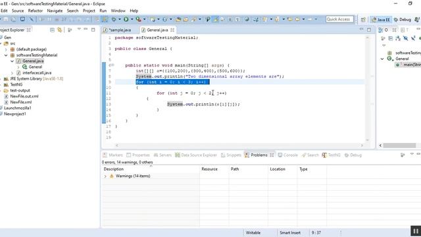The width and height of the screenshot is (421, 237).
Task: Open the Console tab
Action: pos(288,155)
